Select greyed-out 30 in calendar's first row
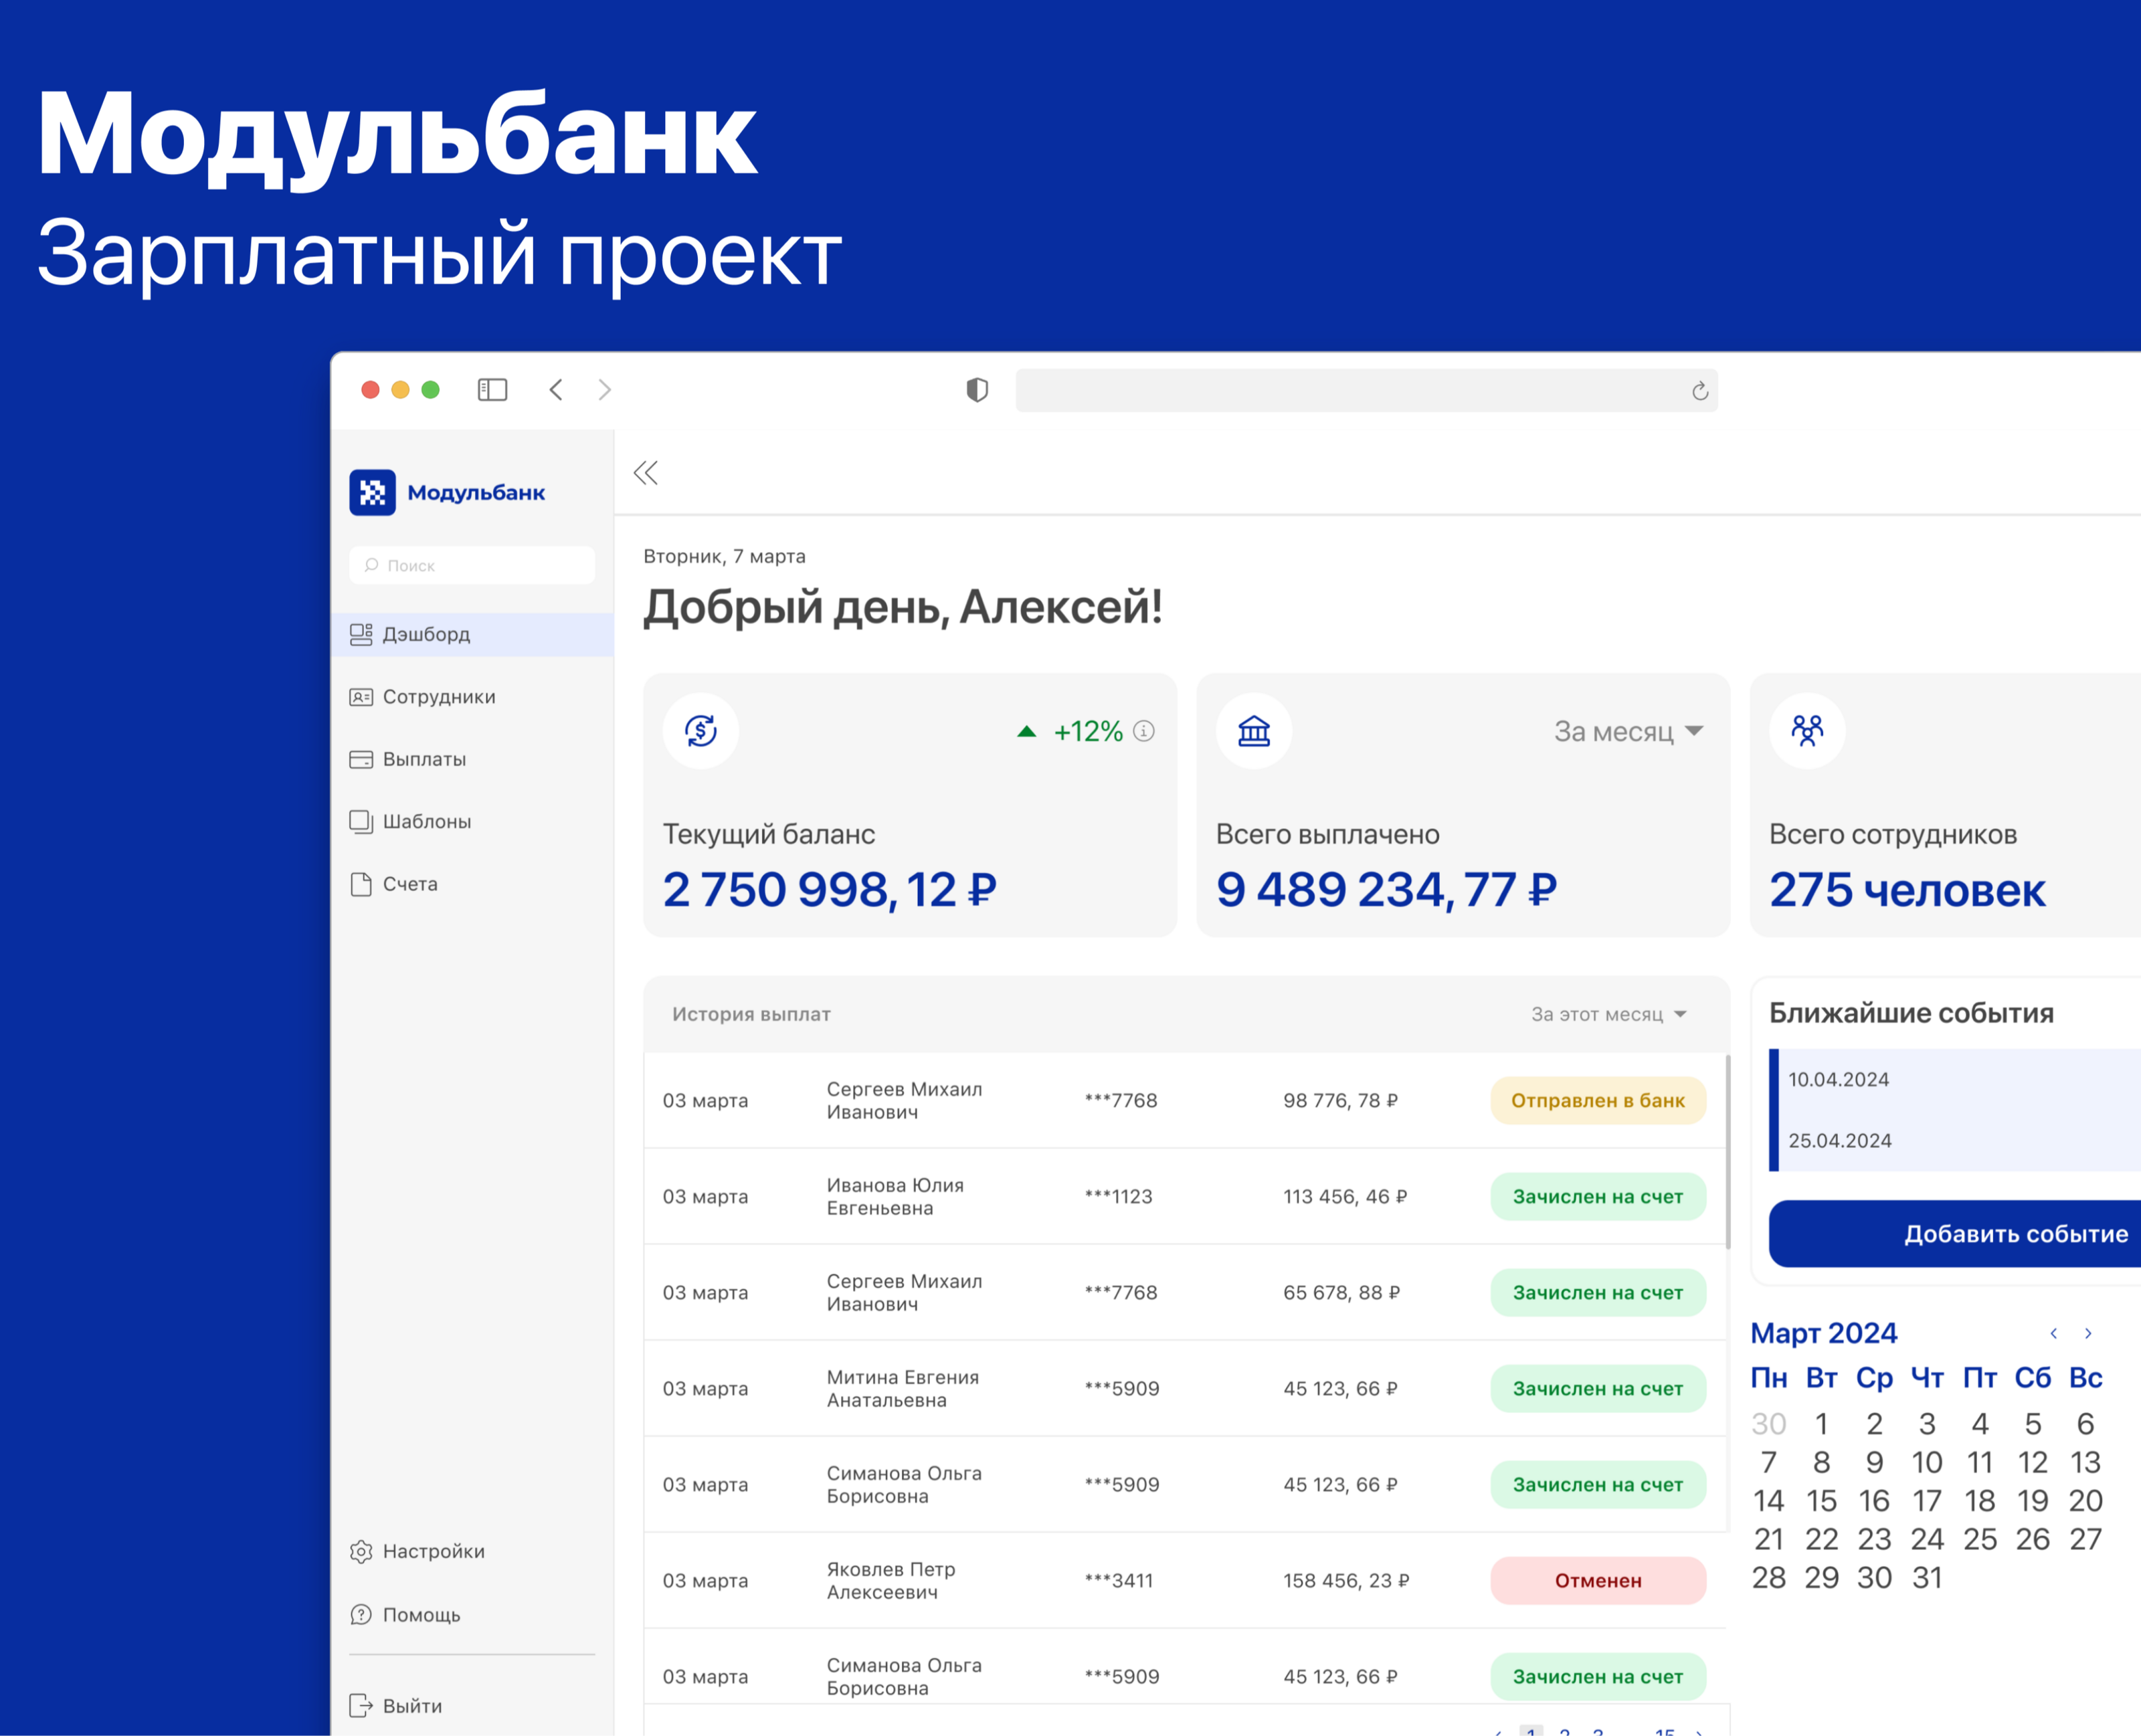Image resolution: width=2141 pixels, height=1736 pixels. [1769, 1423]
